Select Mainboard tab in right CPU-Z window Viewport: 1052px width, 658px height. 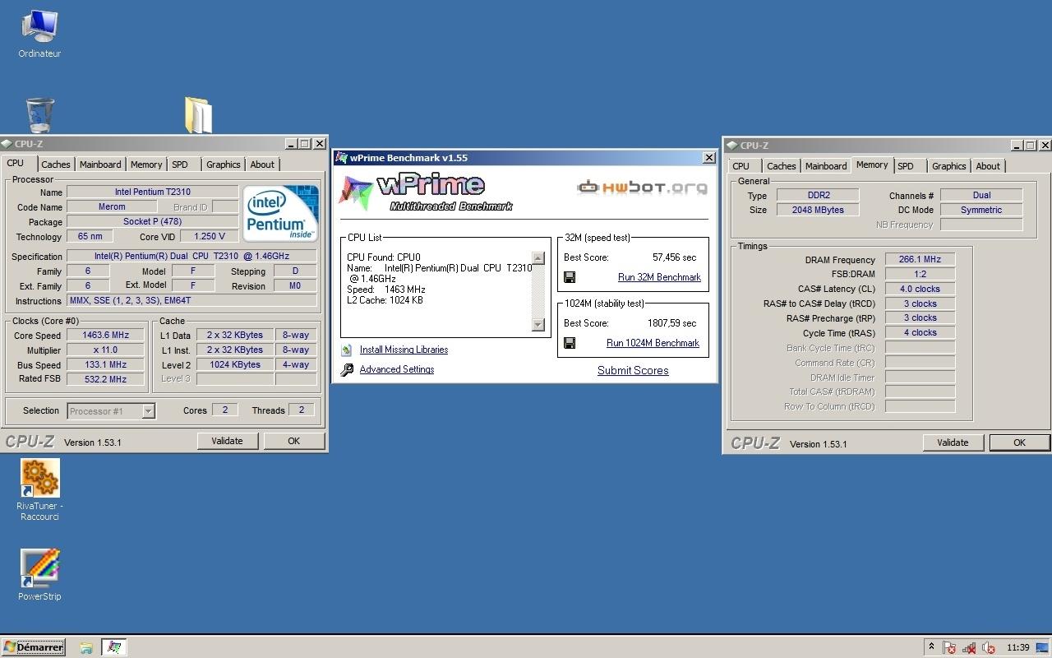[x=826, y=166]
